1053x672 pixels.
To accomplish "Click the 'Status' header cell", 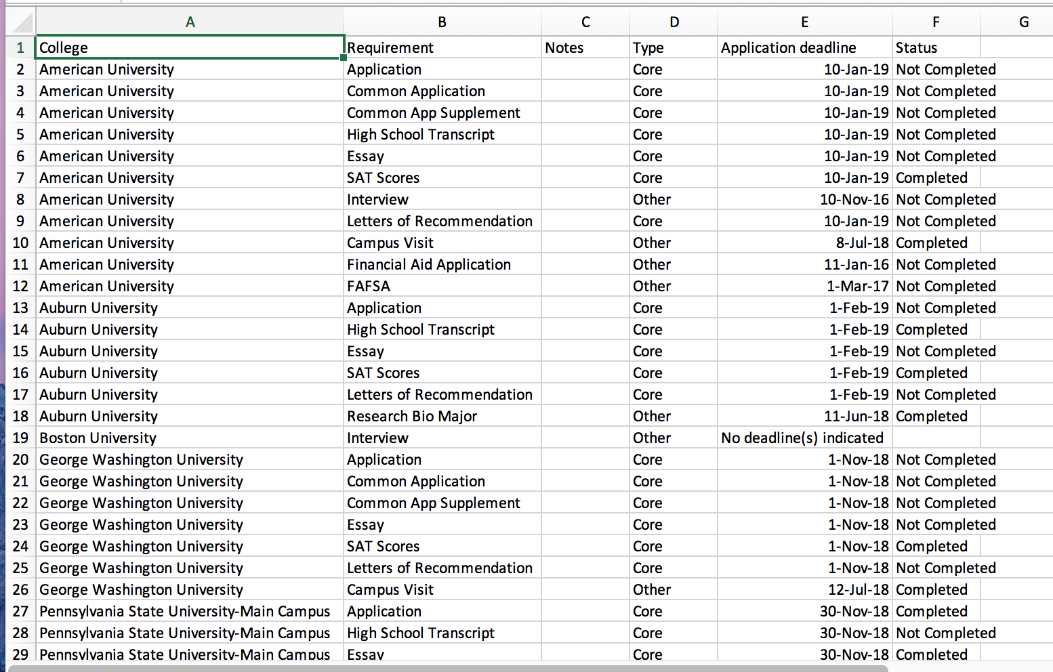I will (x=936, y=47).
